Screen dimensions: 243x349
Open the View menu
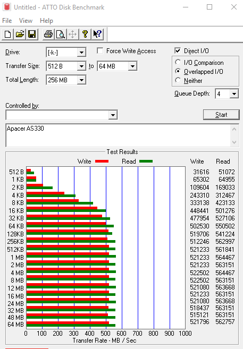(26, 21)
